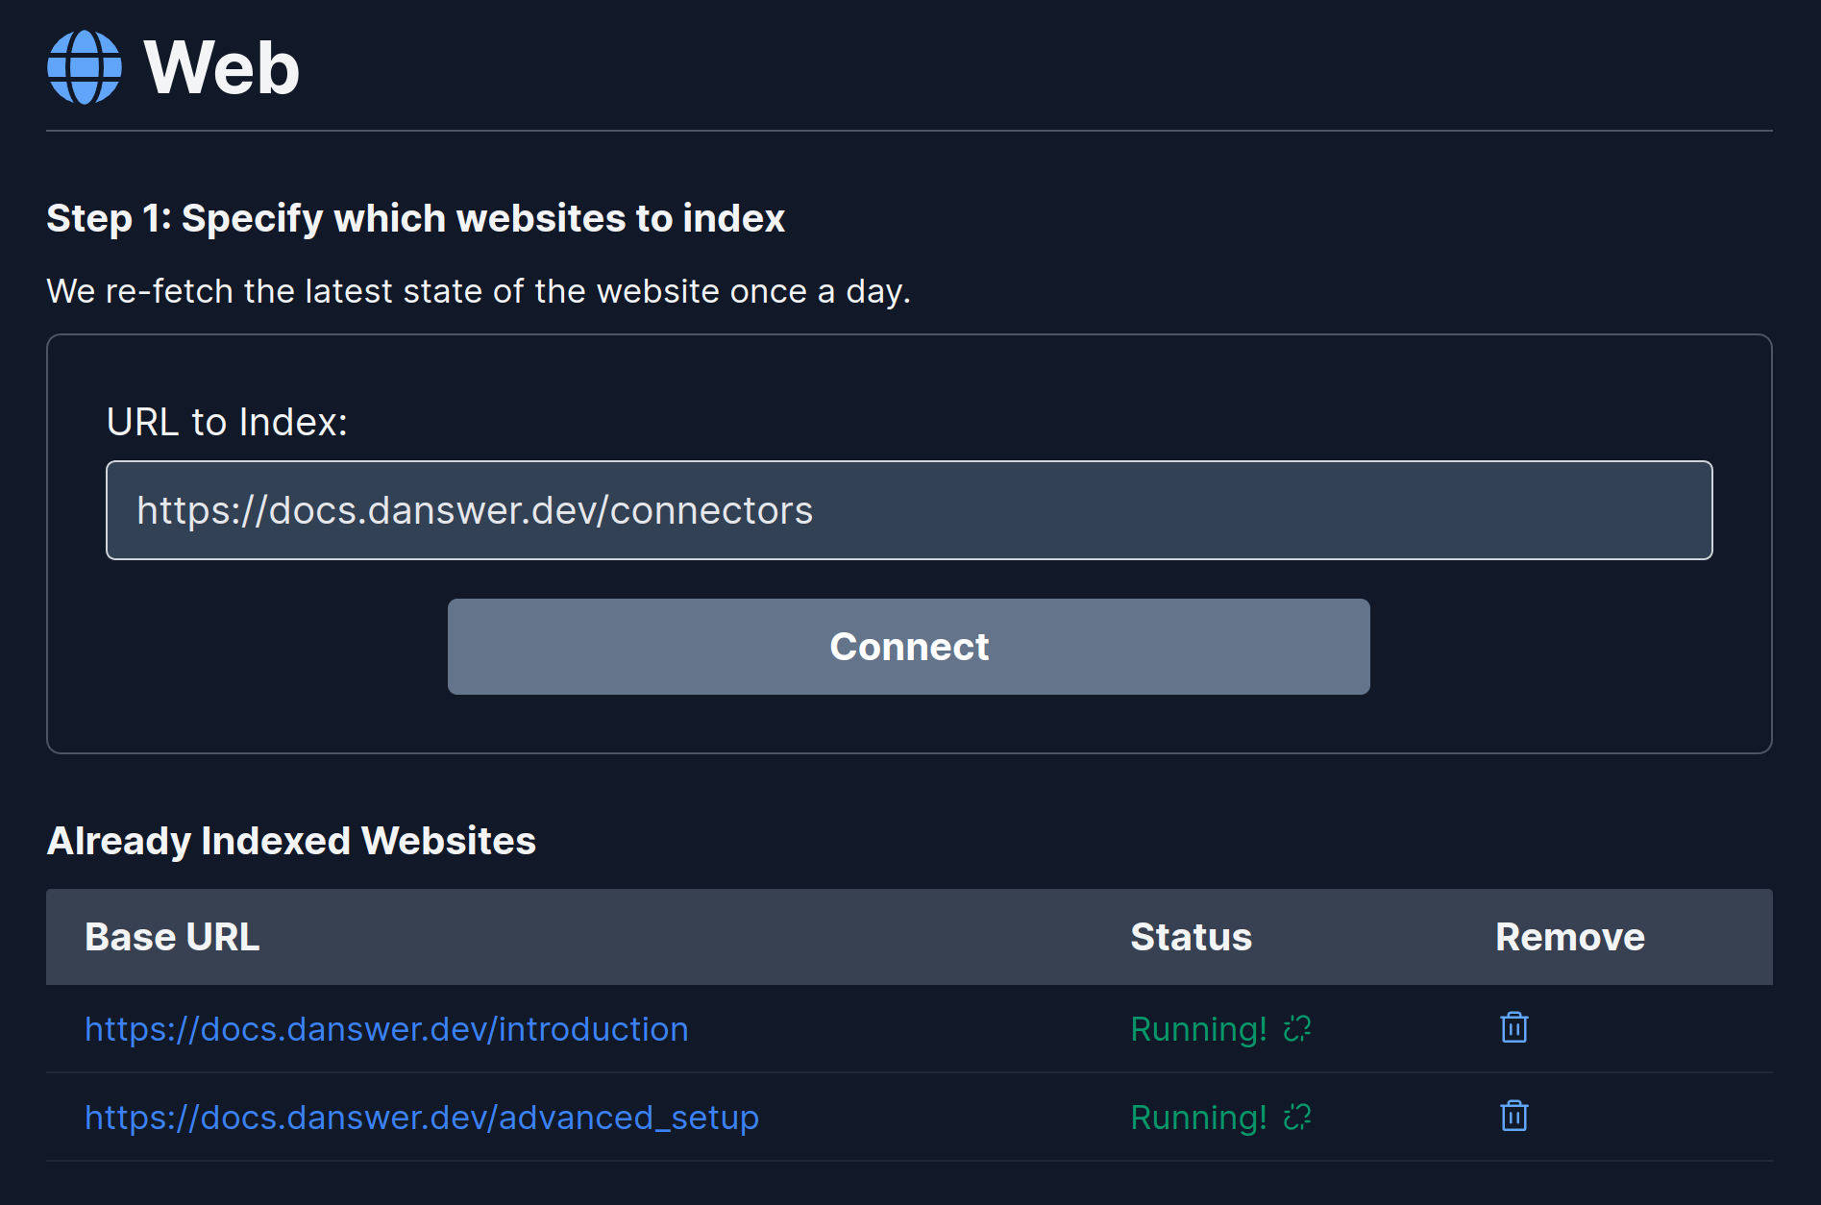
Task: Click the Status column header
Action: click(1192, 937)
